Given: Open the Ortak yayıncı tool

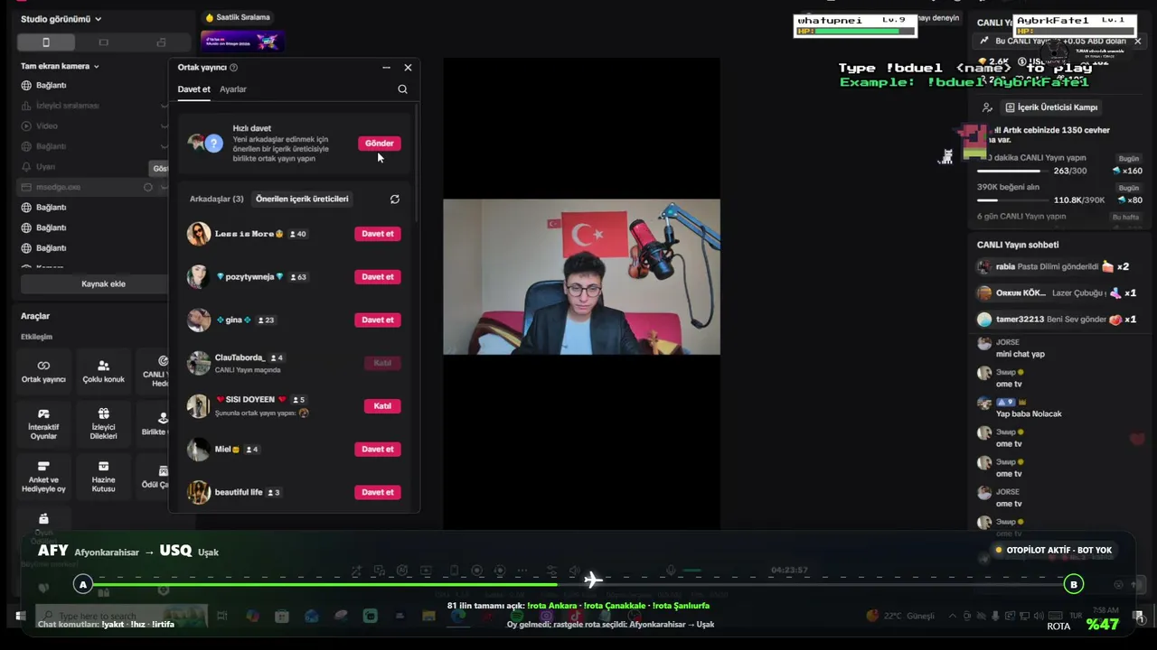Looking at the screenshot, I should 43,372.
